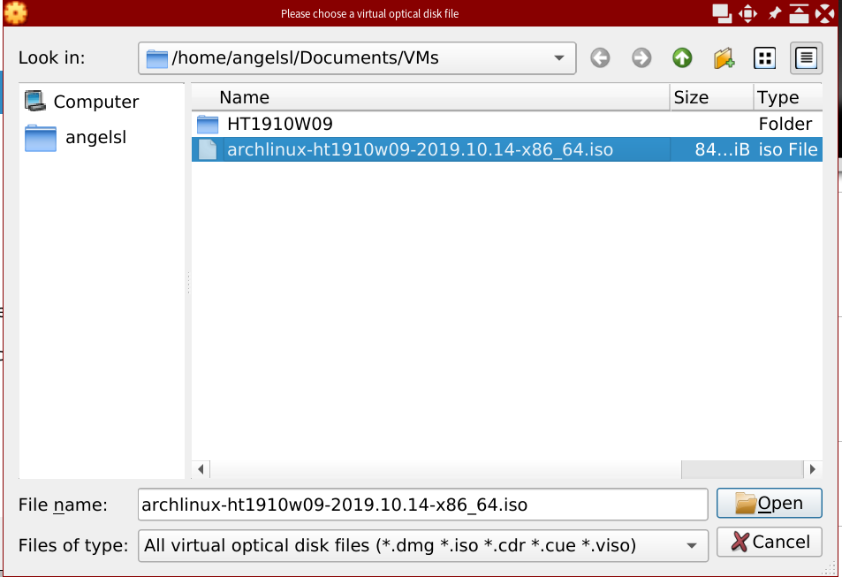Click the overlapping windows icon in title bar
842x577 pixels.
pos(722,13)
